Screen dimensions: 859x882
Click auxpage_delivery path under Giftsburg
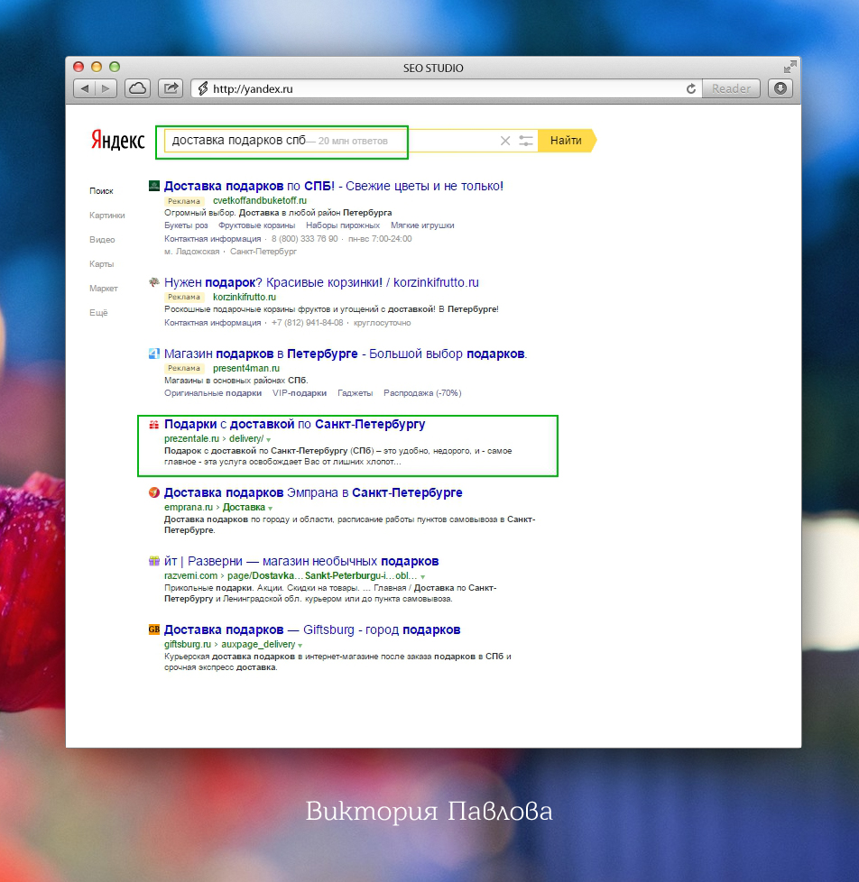point(258,645)
